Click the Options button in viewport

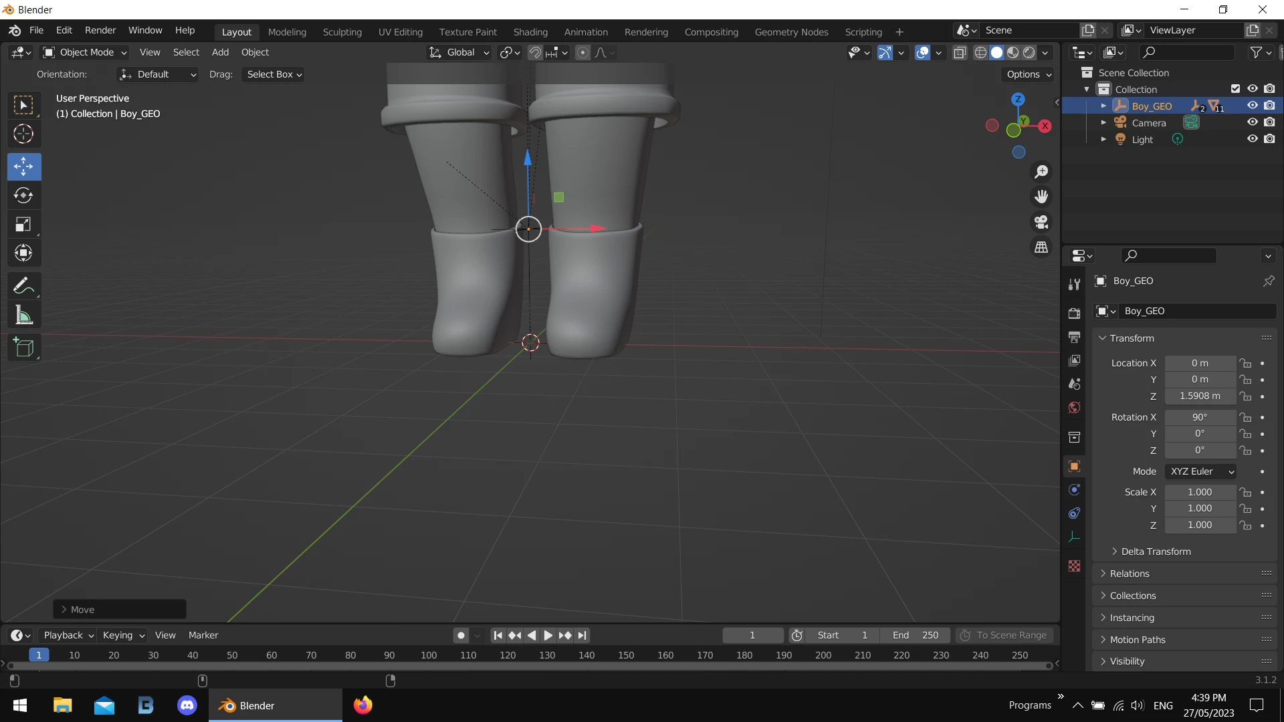pyautogui.click(x=1029, y=74)
